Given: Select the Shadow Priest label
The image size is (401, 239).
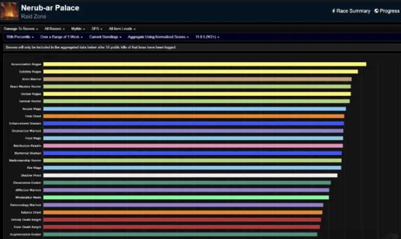Looking at the screenshot, I should (31, 175).
